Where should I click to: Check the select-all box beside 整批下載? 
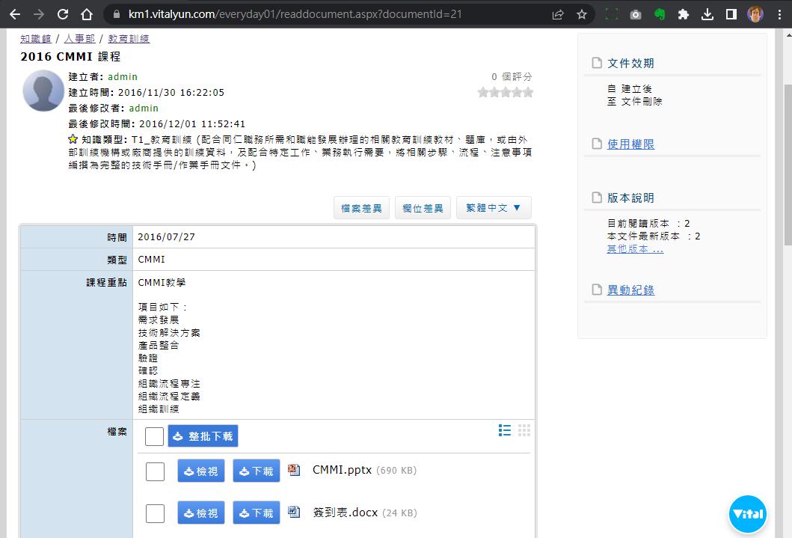[154, 436]
